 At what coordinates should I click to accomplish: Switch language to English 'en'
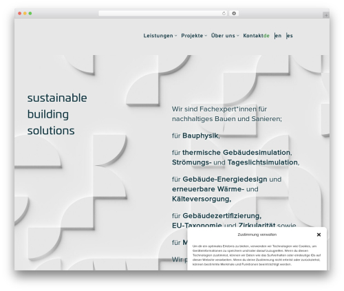click(278, 36)
